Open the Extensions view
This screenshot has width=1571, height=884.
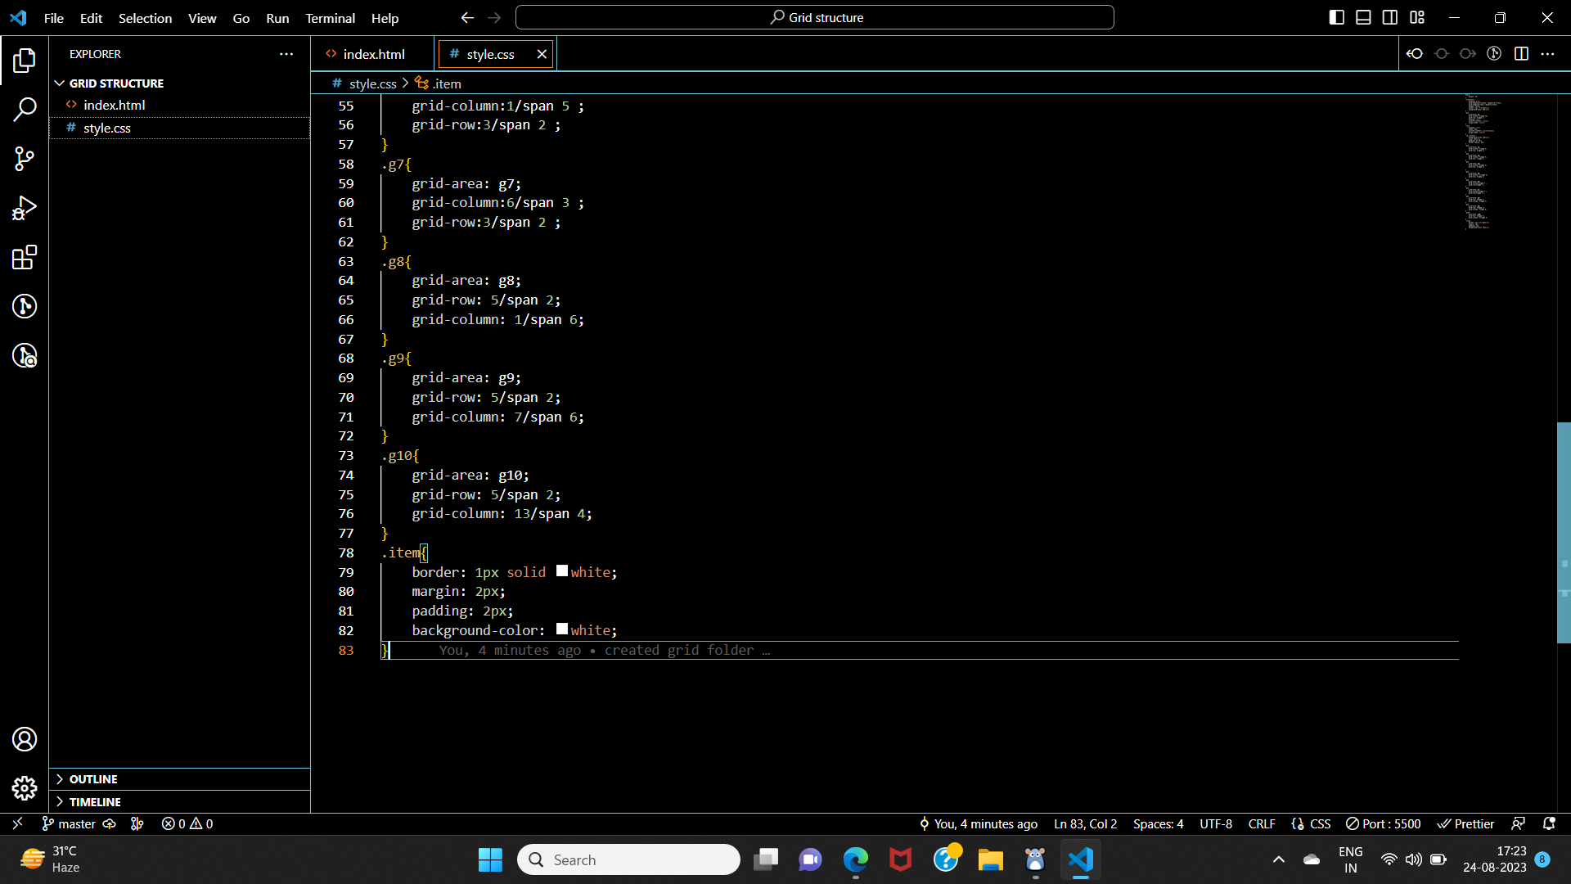click(x=25, y=257)
